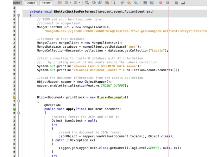Collapse the jButton2ActionPerformed method fold

tap(19, 15)
